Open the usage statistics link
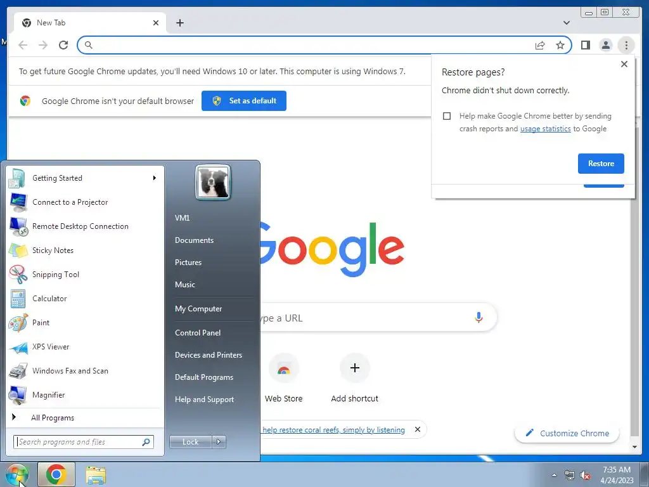Image resolution: width=649 pixels, height=487 pixels. click(x=545, y=129)
